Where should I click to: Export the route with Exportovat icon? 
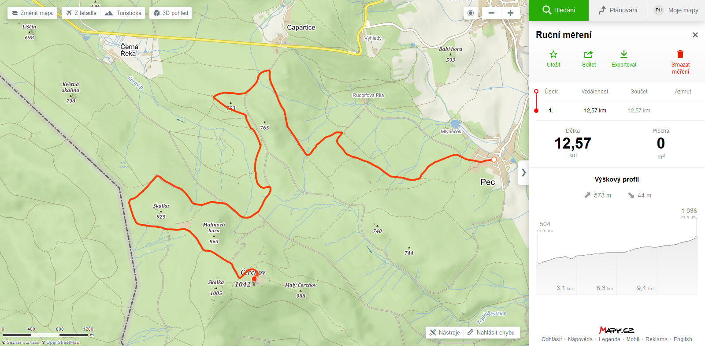click(624, 54)
